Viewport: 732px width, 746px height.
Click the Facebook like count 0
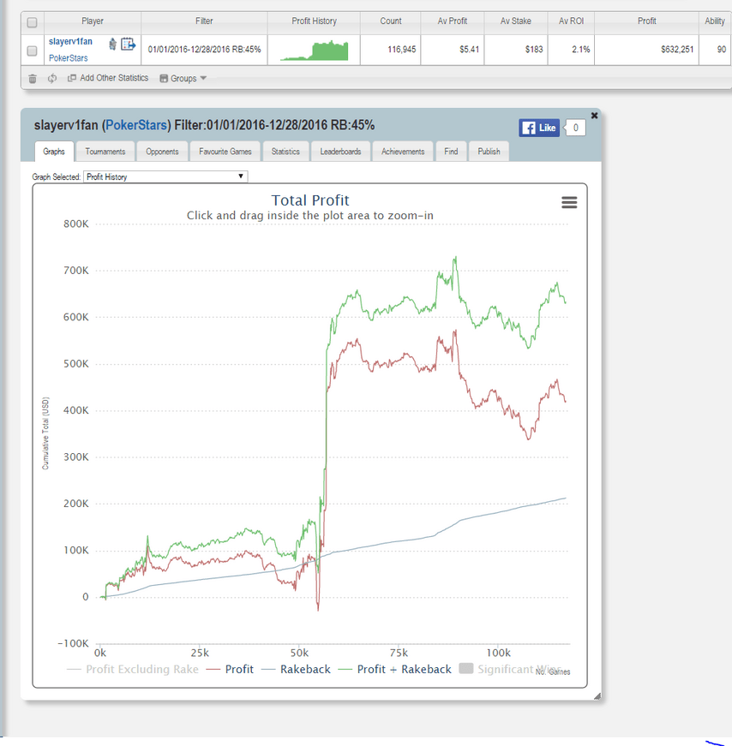(x=575, y=128)
